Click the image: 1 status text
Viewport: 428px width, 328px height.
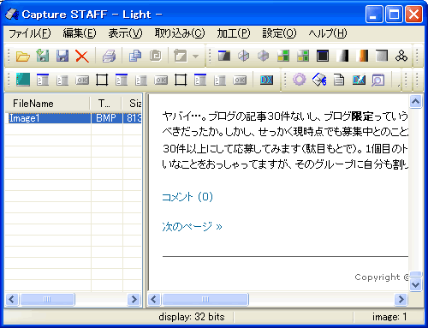coord(389,317)
